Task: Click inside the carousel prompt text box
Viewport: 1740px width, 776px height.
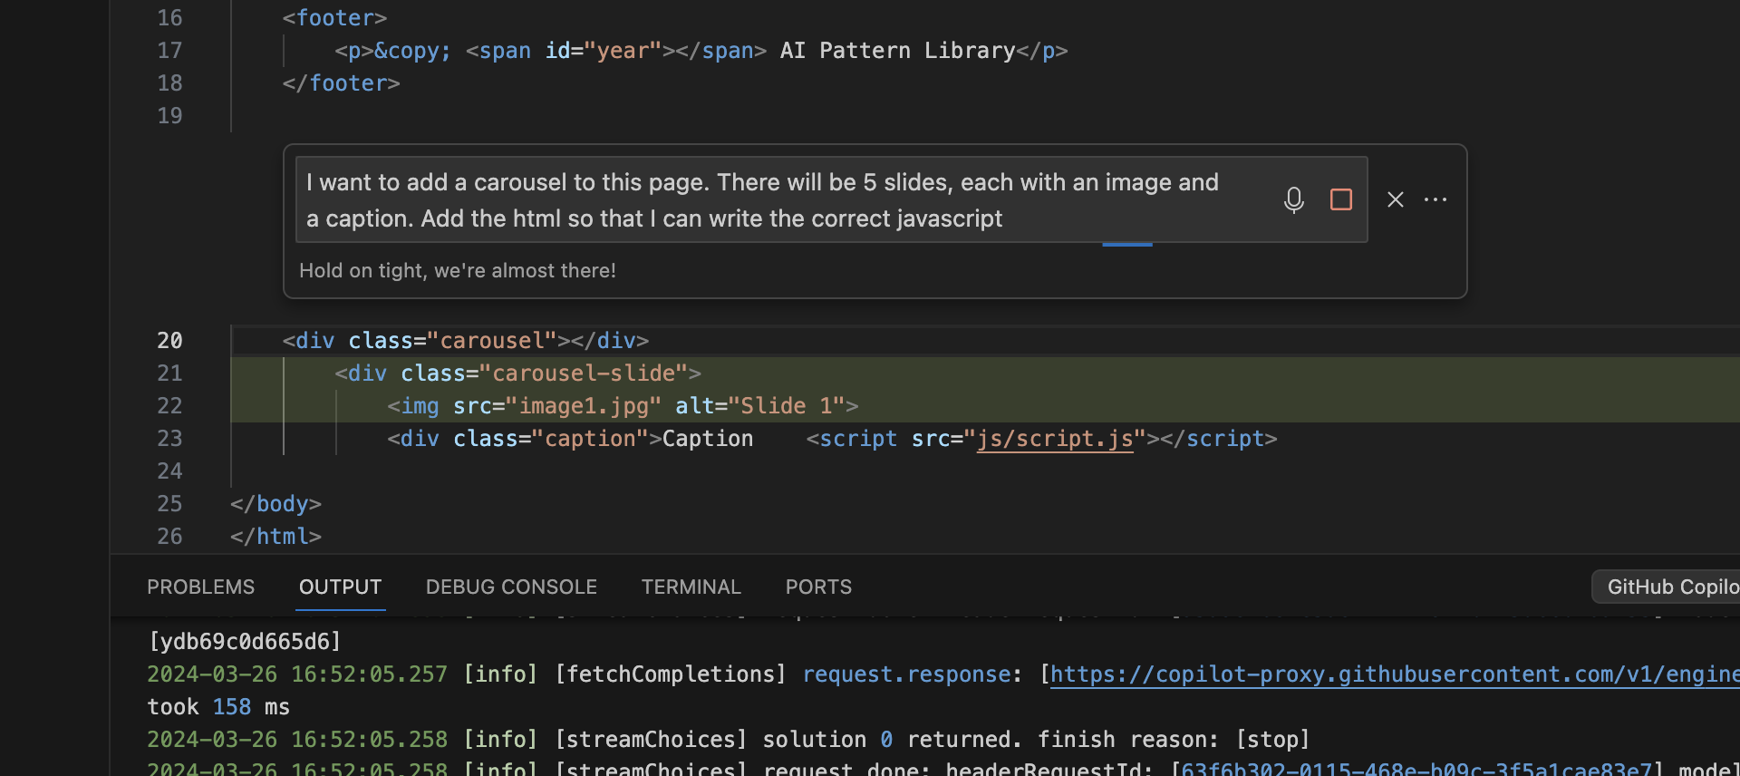Action: coord(761,200)
